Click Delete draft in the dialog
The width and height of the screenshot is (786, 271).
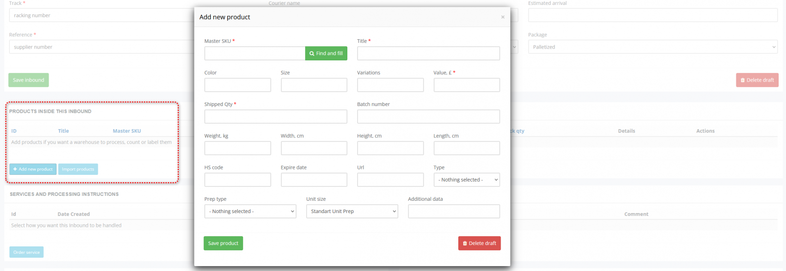point(479,244)
